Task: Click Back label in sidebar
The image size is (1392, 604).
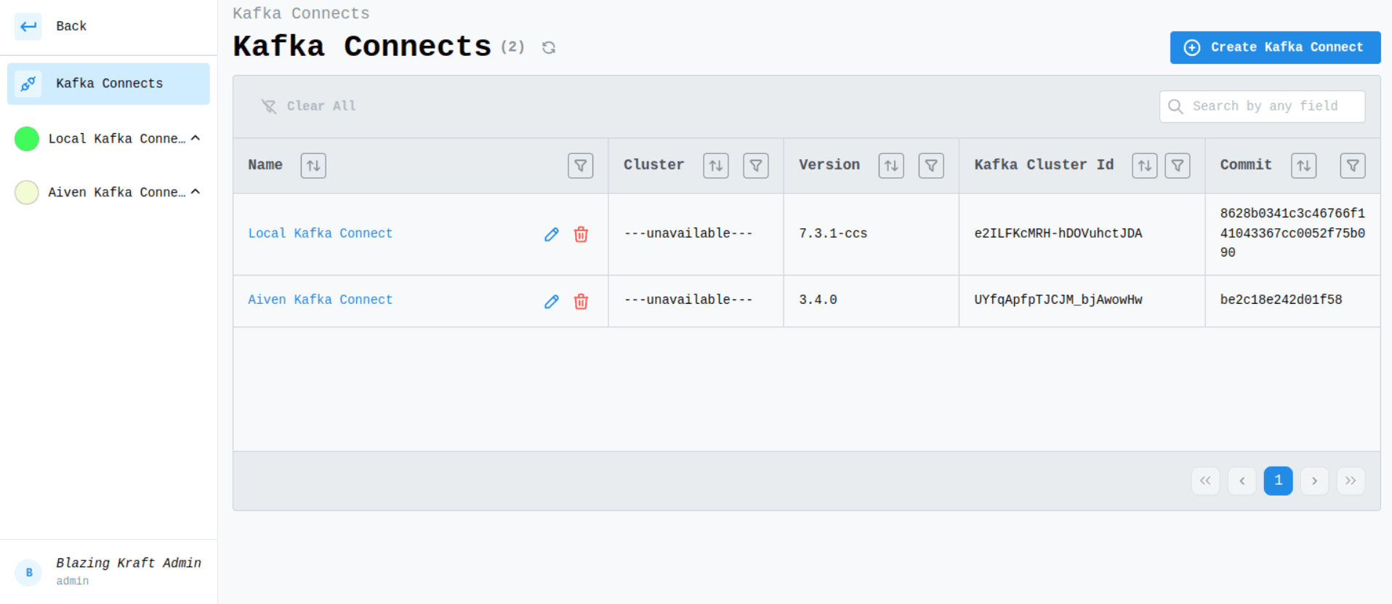Action: click(x=71, y=26)
